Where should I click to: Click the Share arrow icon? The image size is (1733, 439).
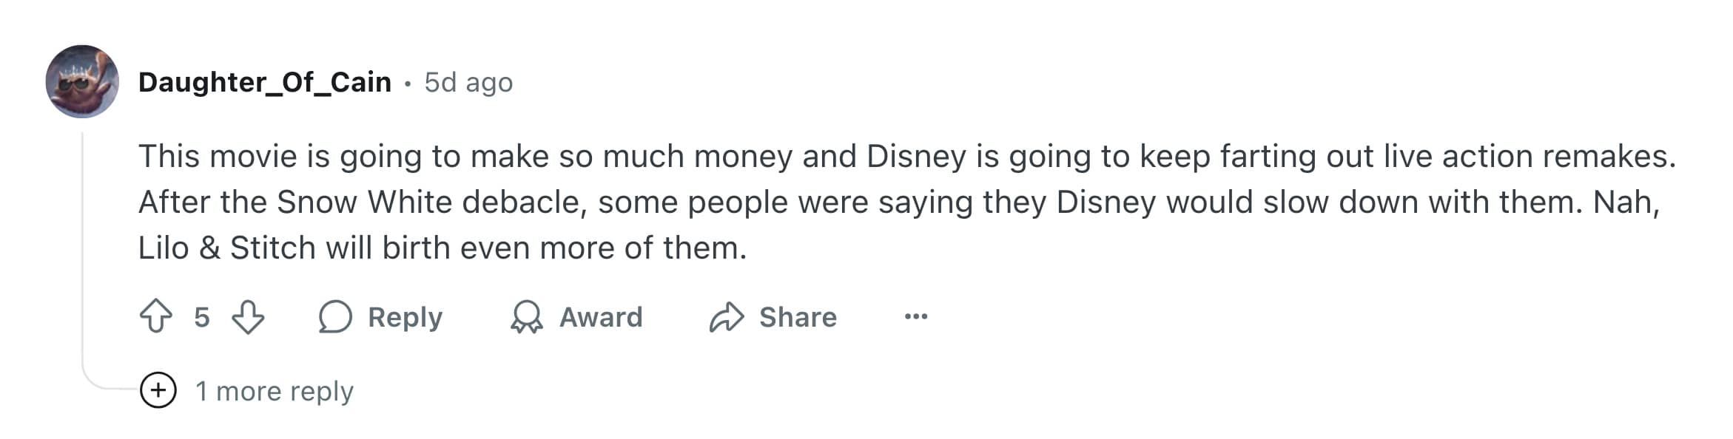click(726, 316)
